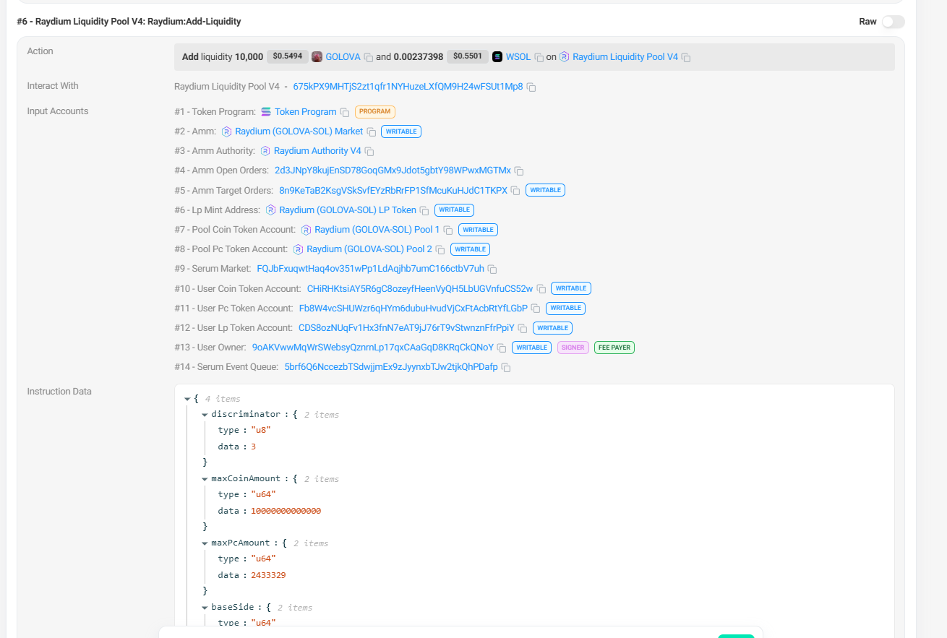Open the Raydium (GOLOVA-SOL) Pool 1 link
947x638 pixels.
(x=377, y=230)
